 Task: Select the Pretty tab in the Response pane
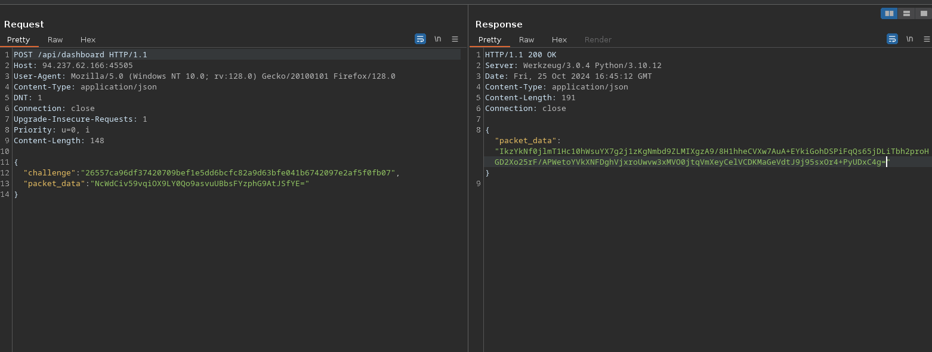click(x=489, y=39)
